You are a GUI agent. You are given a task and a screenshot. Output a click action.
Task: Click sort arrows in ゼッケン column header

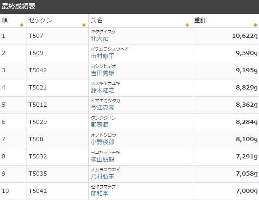pyautogui.click(x=84, y=25)
